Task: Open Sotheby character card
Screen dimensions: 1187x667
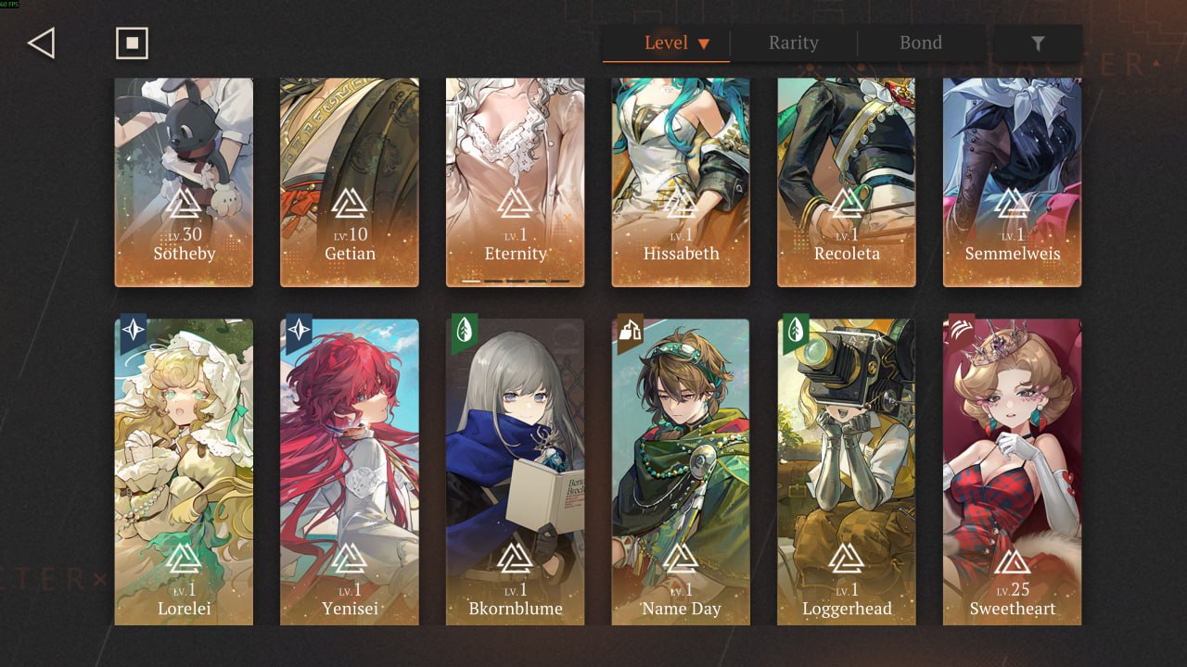Action: (x=184, y=182)
